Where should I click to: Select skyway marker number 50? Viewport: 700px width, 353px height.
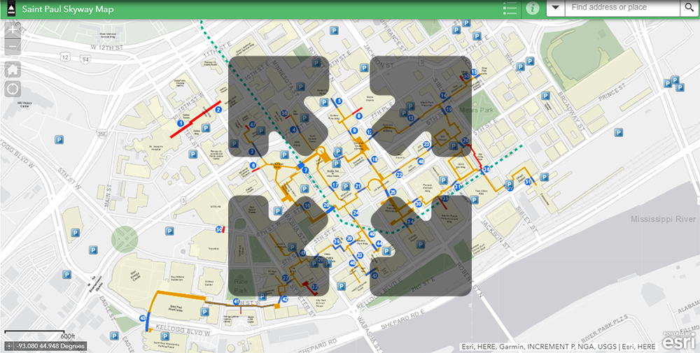pyautogui.click(x=218, y=229)
